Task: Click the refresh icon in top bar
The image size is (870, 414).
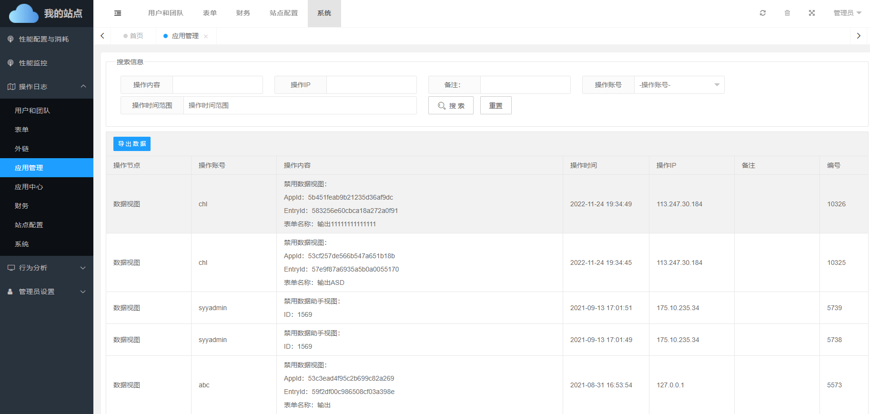Action: pos(763,13)
